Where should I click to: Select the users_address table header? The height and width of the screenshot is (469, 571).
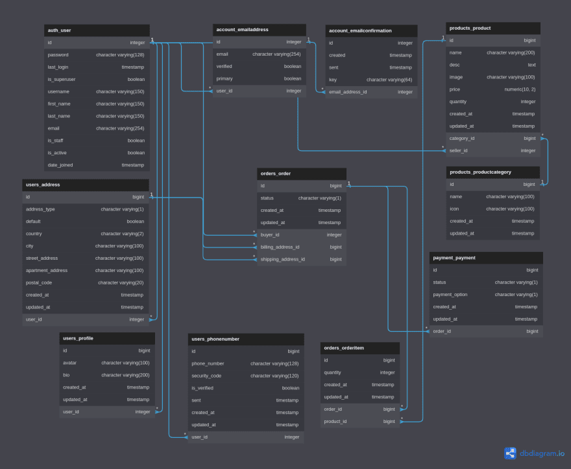86,185
